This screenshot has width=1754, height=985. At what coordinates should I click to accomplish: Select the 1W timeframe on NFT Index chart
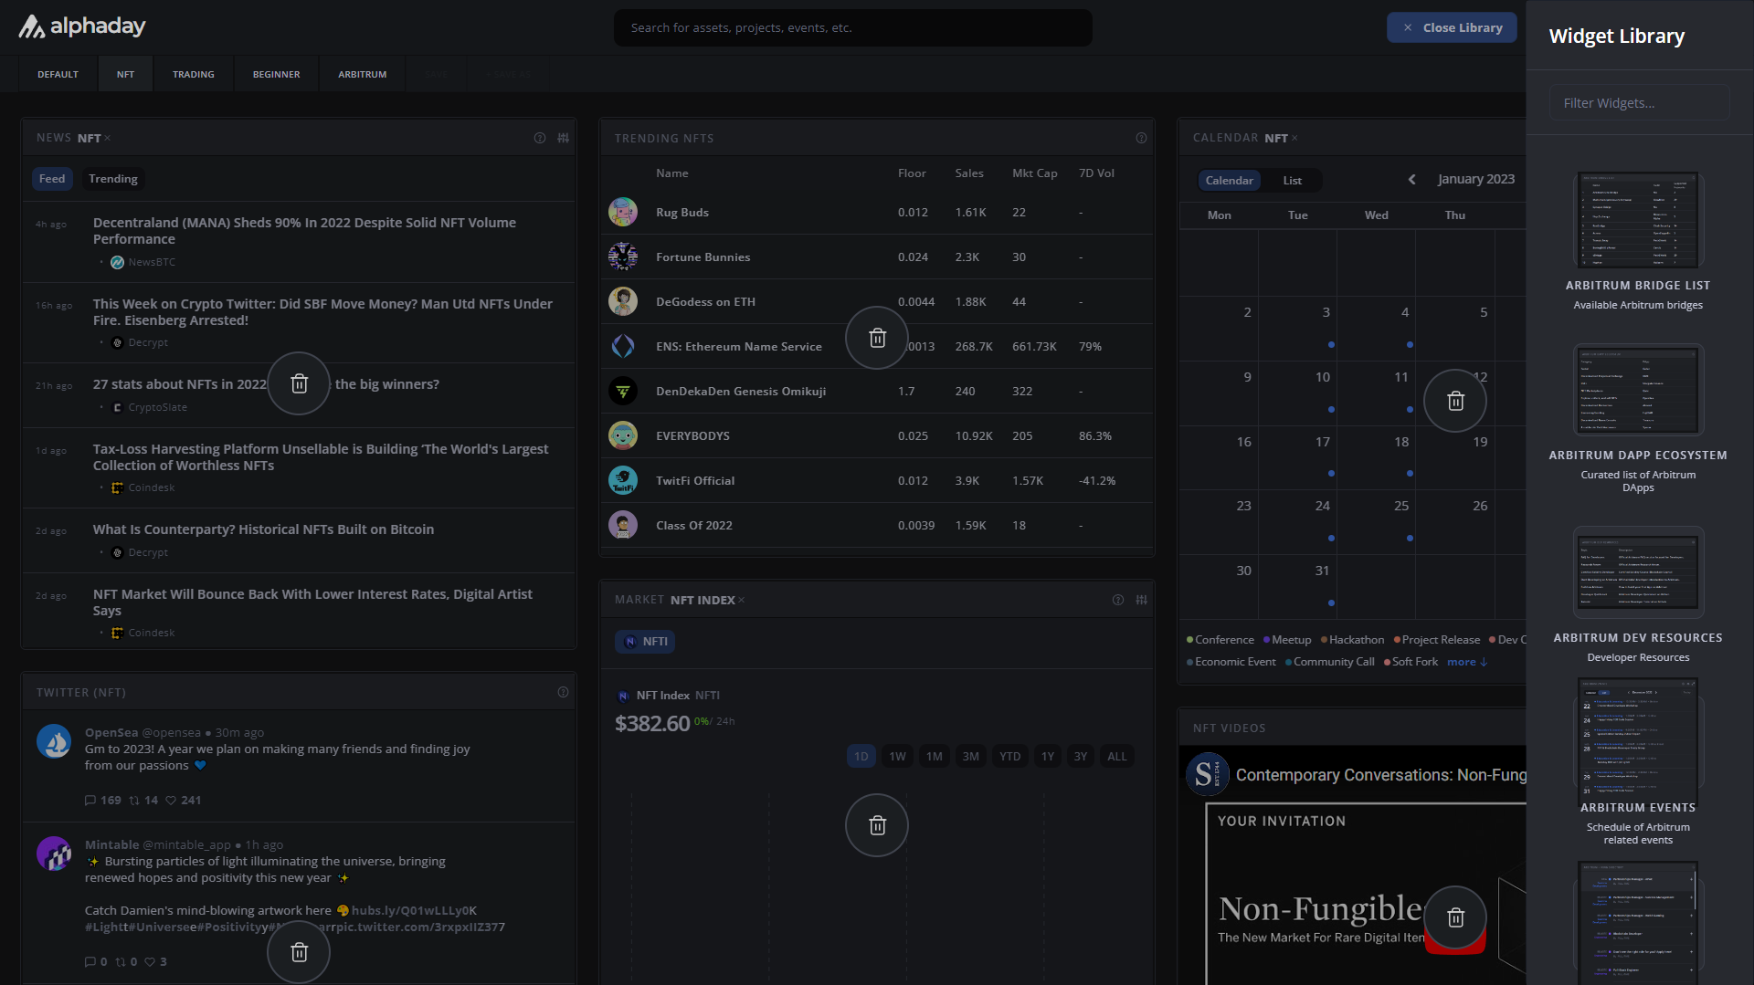[897, 756]
